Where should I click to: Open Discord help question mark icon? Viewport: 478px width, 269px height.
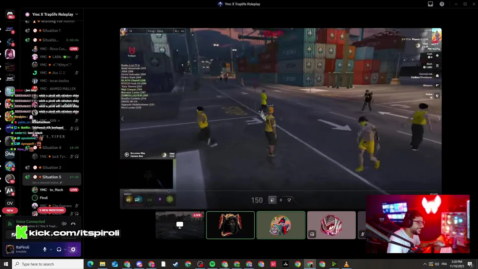[x=442, y=4]
